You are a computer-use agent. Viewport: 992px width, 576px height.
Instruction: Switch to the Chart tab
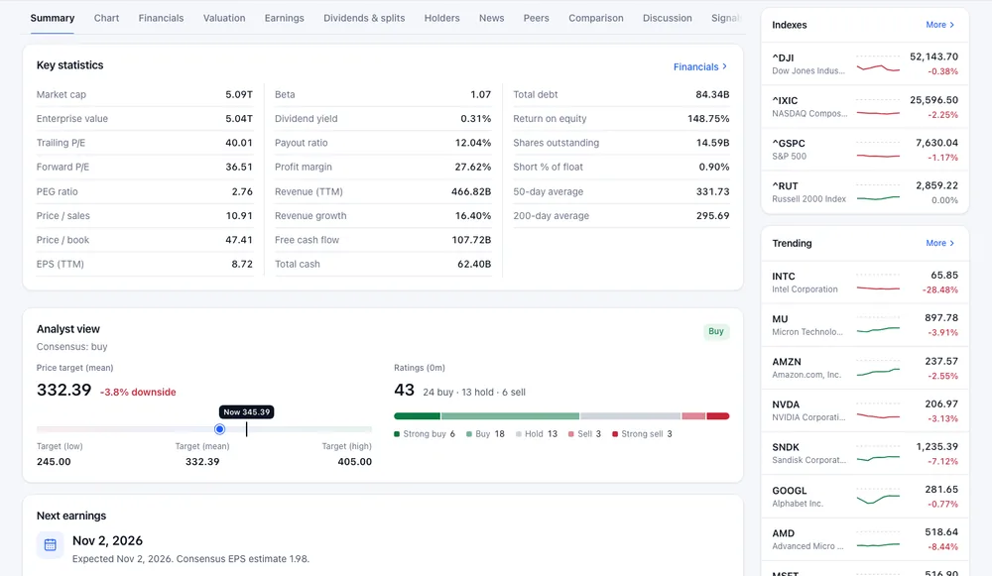106,18
